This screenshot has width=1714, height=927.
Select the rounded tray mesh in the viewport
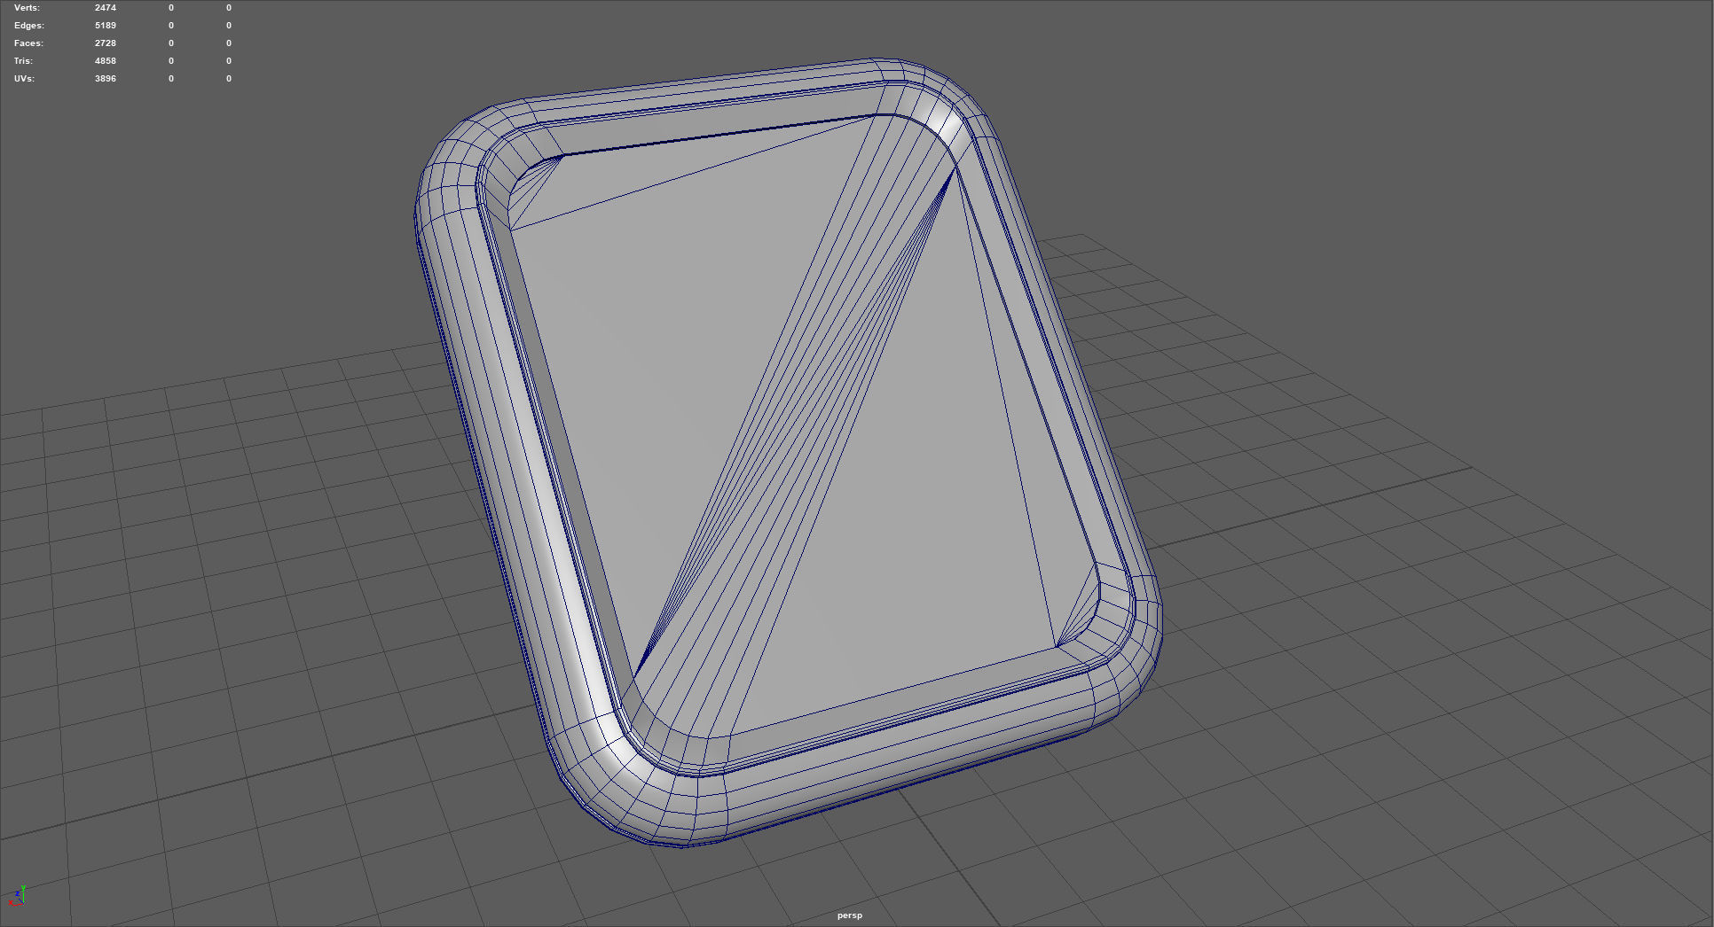point(790,452)
